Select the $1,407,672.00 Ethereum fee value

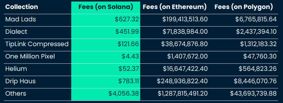pyautogui.click(x=187, y=56)
